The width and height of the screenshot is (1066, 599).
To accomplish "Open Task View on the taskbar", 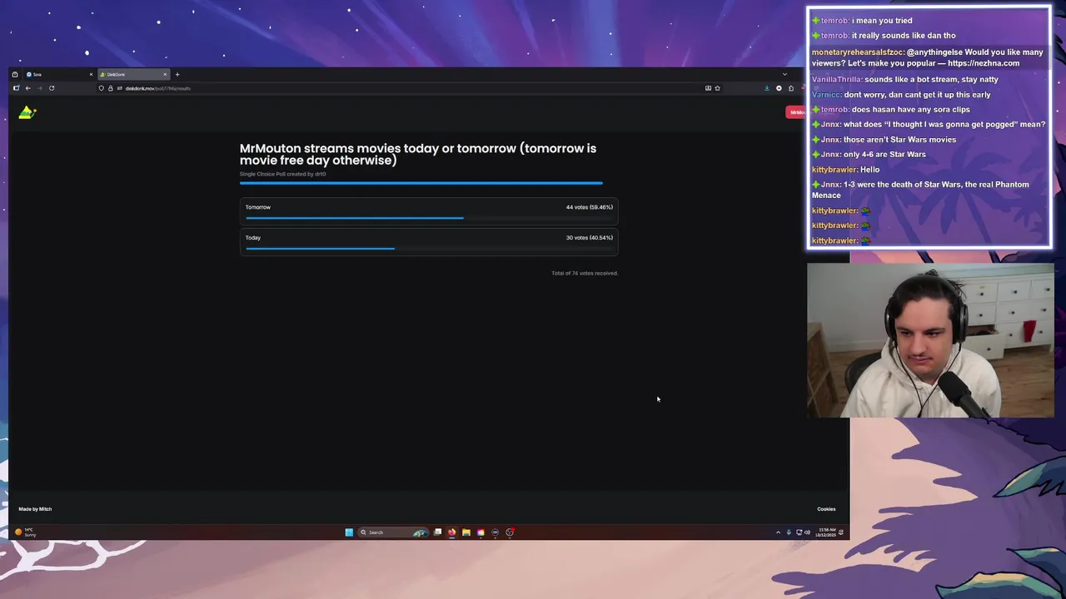I will click(438, 532).
